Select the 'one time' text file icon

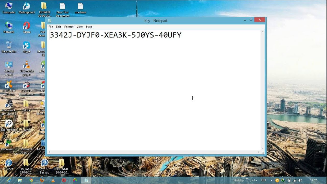pyautogui.click(x=80, y=8)
